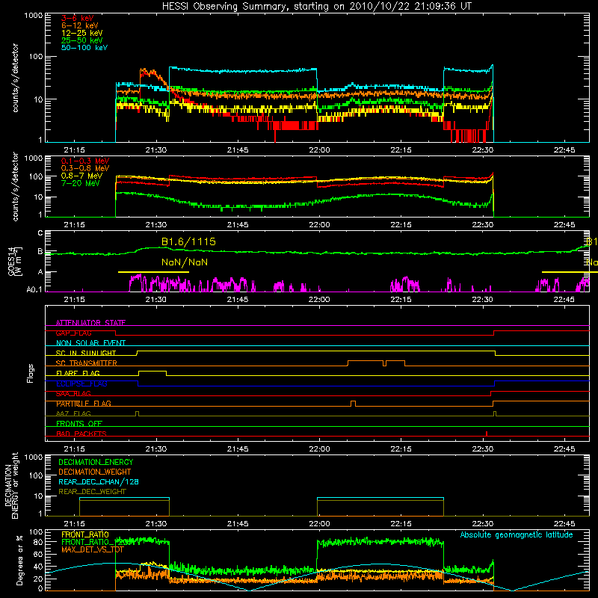598x598 pixels.
Task: Click the FRONT_RATIO legend label
Action: pyautogui.click(x=85, y=534)
